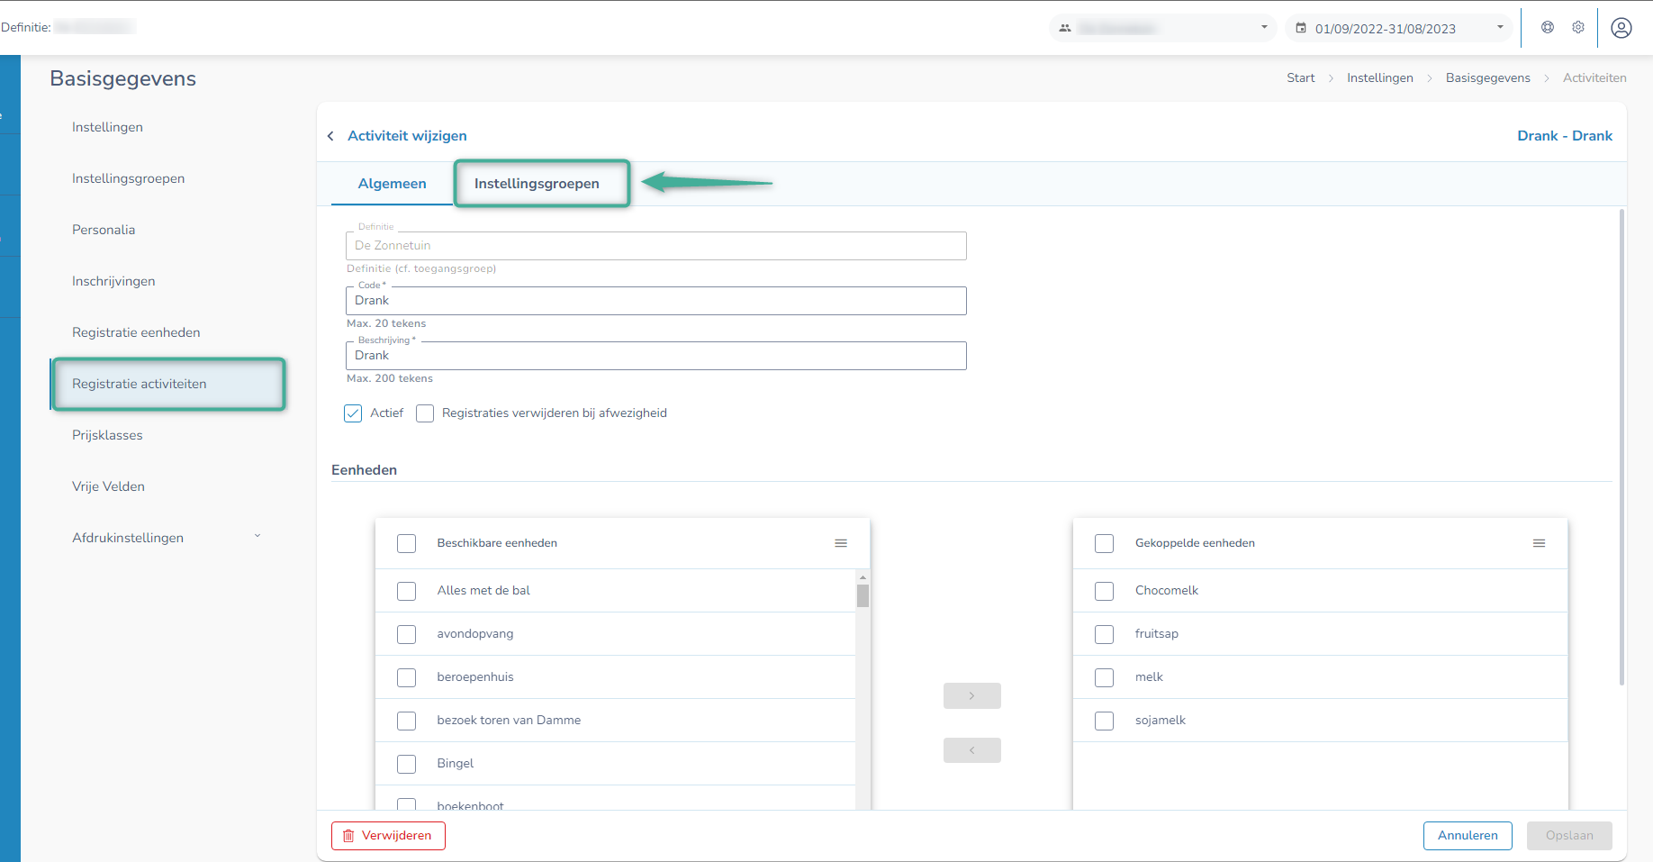1653x862 pixels.
Task: Click the Verwijderen button
Action: click(x=388, y=836)
